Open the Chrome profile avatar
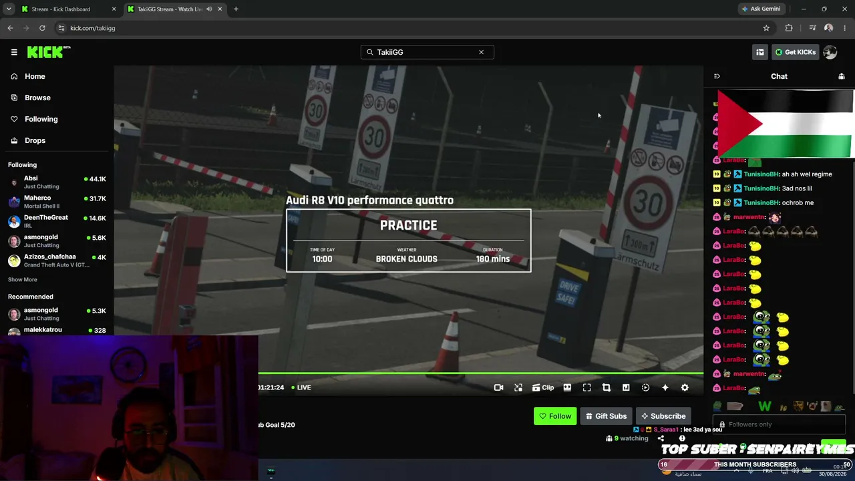This screenshot has height=481, width=855. pos(828,28)
